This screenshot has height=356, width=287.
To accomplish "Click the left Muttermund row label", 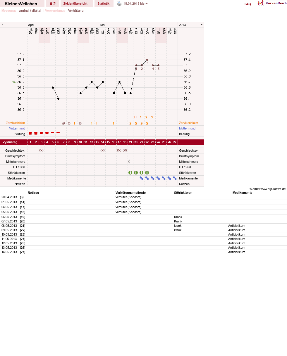I will (17, 128).
